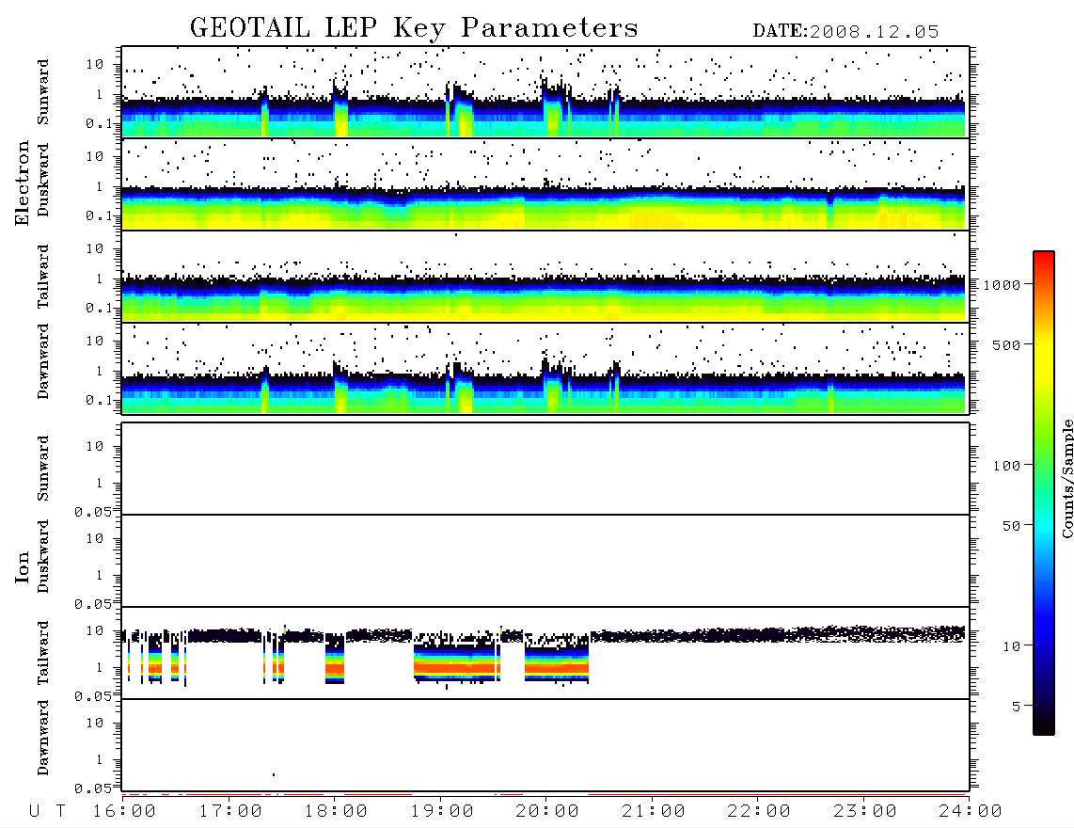This screenshot has height=828, width=1074.
Task: Click the 21:00 time axis label
Action: (654, 812)
